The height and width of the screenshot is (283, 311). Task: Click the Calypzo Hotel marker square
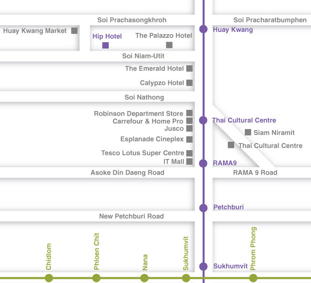(189, 83)
